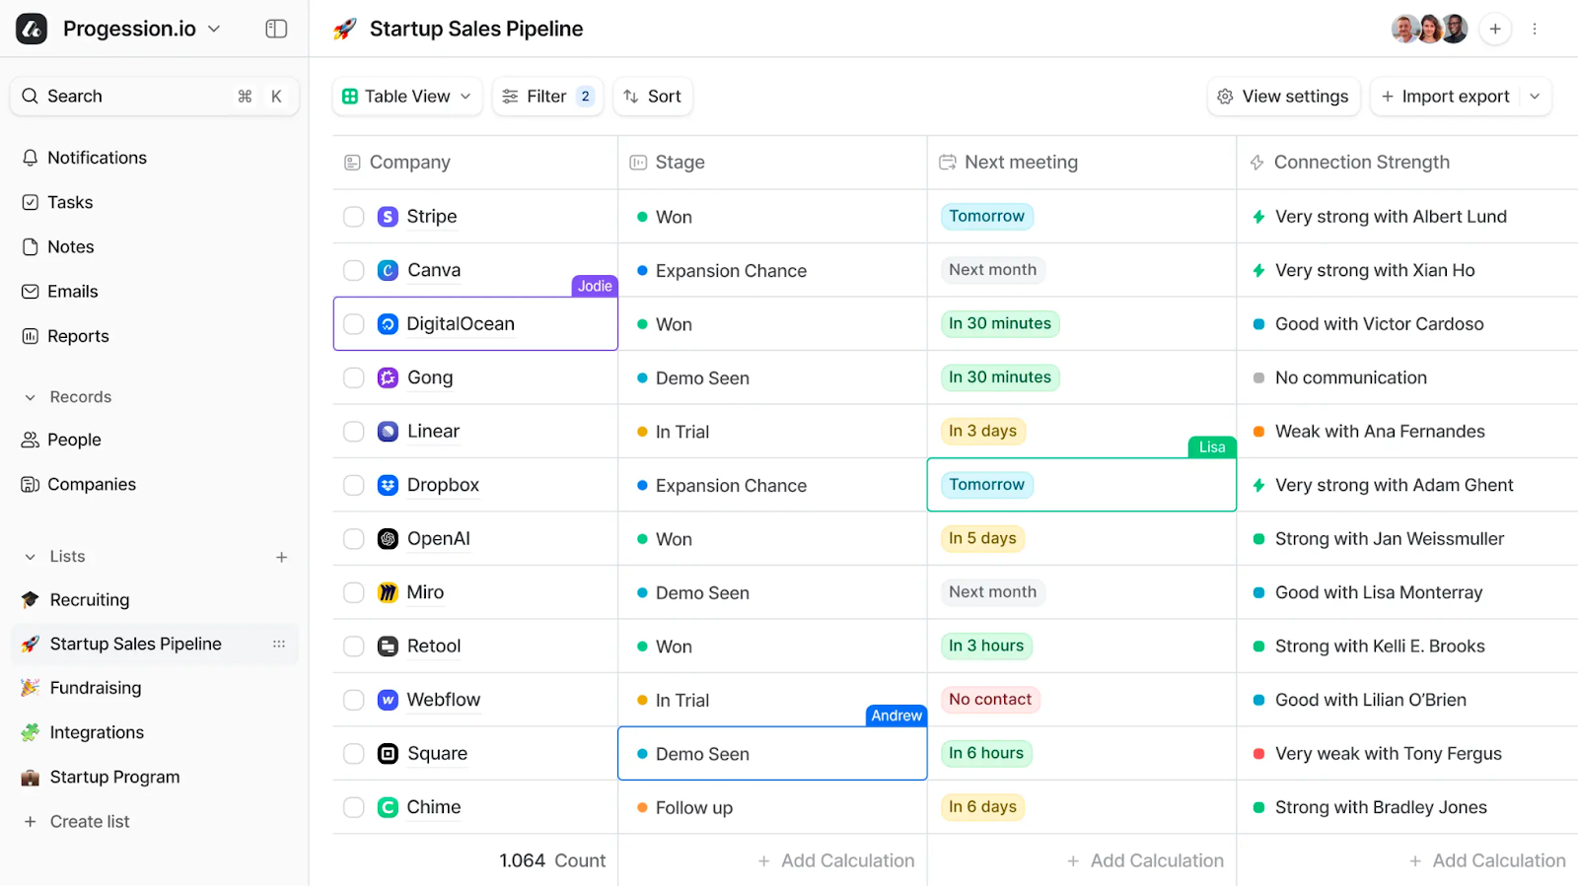Screen dimensions: 1578x887
Task: View the Reports section
Action: 77,335
